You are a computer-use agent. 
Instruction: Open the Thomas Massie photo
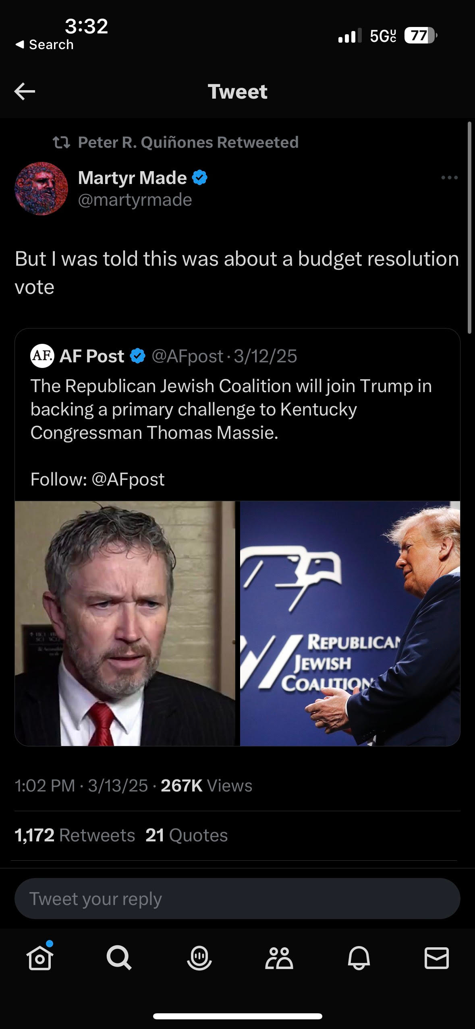click(x=125, y=623)
